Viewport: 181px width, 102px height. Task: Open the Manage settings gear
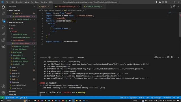(x=3, y=93)
